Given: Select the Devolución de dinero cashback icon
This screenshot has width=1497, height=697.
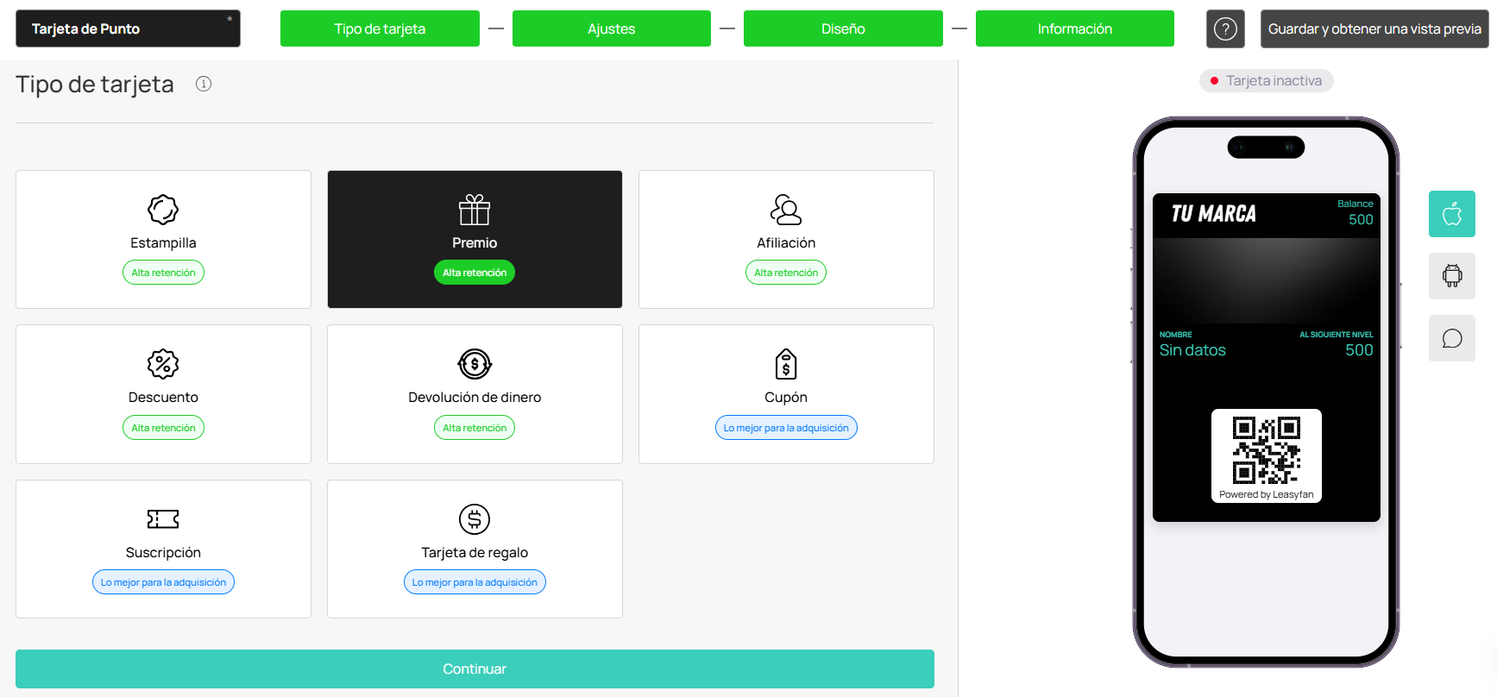Looking at the screenshot, I should pyautogui.click(x=475, y=364).
